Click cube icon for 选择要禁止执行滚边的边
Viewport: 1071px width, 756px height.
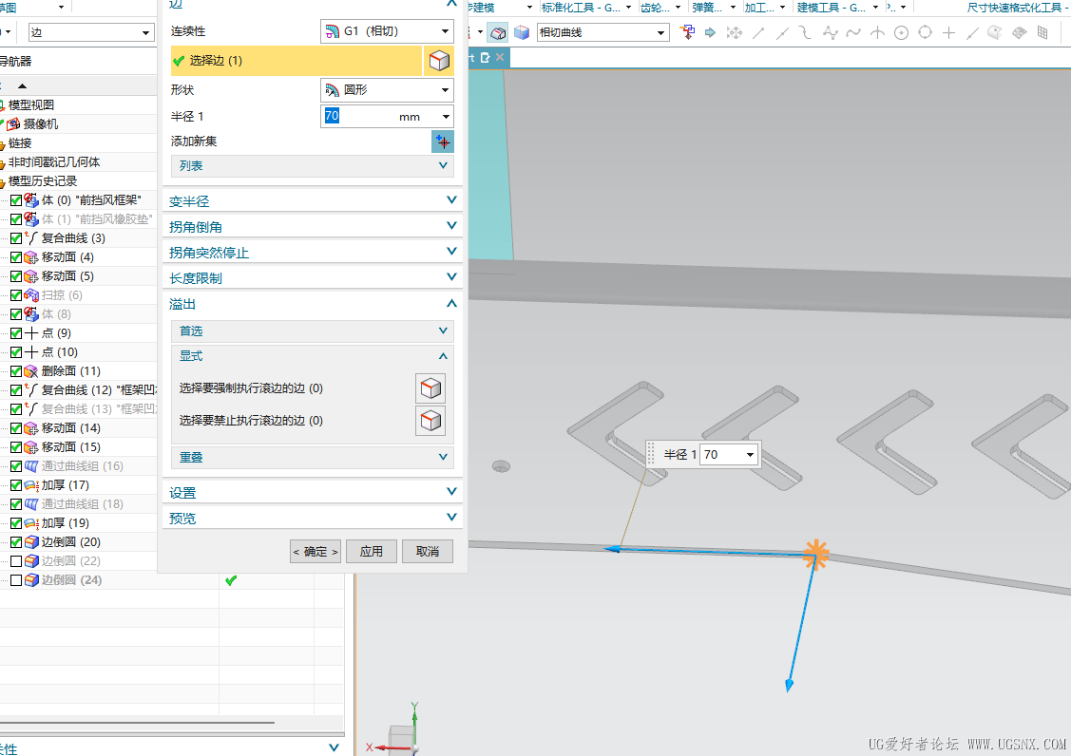coord(430,421)
